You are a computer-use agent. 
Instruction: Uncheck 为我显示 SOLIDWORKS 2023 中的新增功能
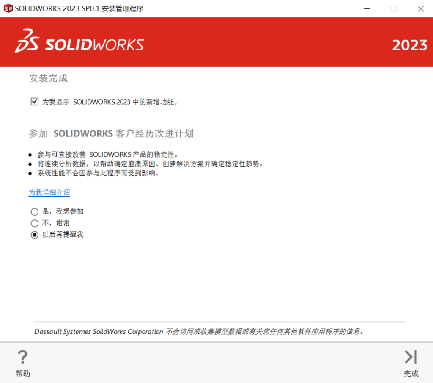pyautogui.click(x=34, y=101)
